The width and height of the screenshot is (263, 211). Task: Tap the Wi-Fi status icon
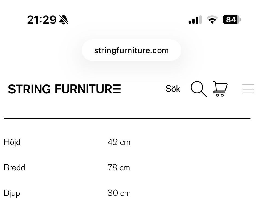(x=212, y=20)
